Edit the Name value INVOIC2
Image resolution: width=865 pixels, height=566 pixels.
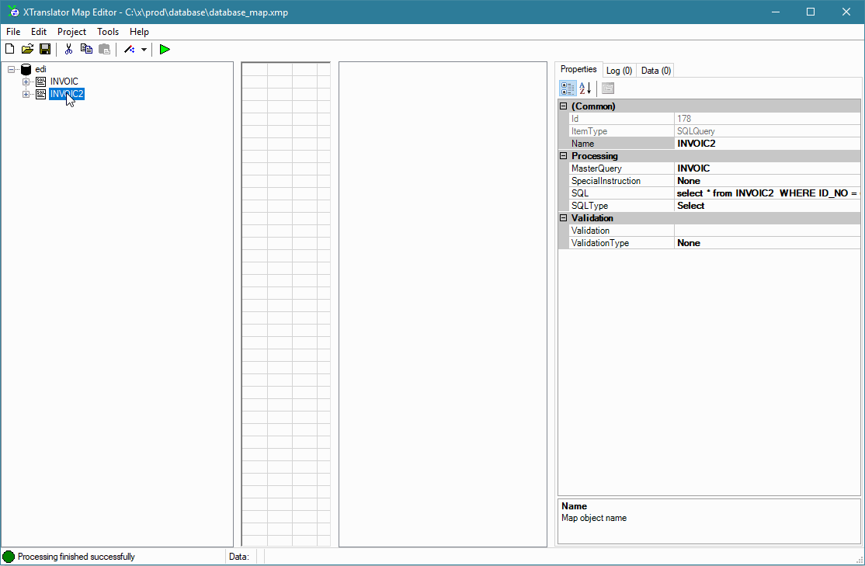[767, 144]
